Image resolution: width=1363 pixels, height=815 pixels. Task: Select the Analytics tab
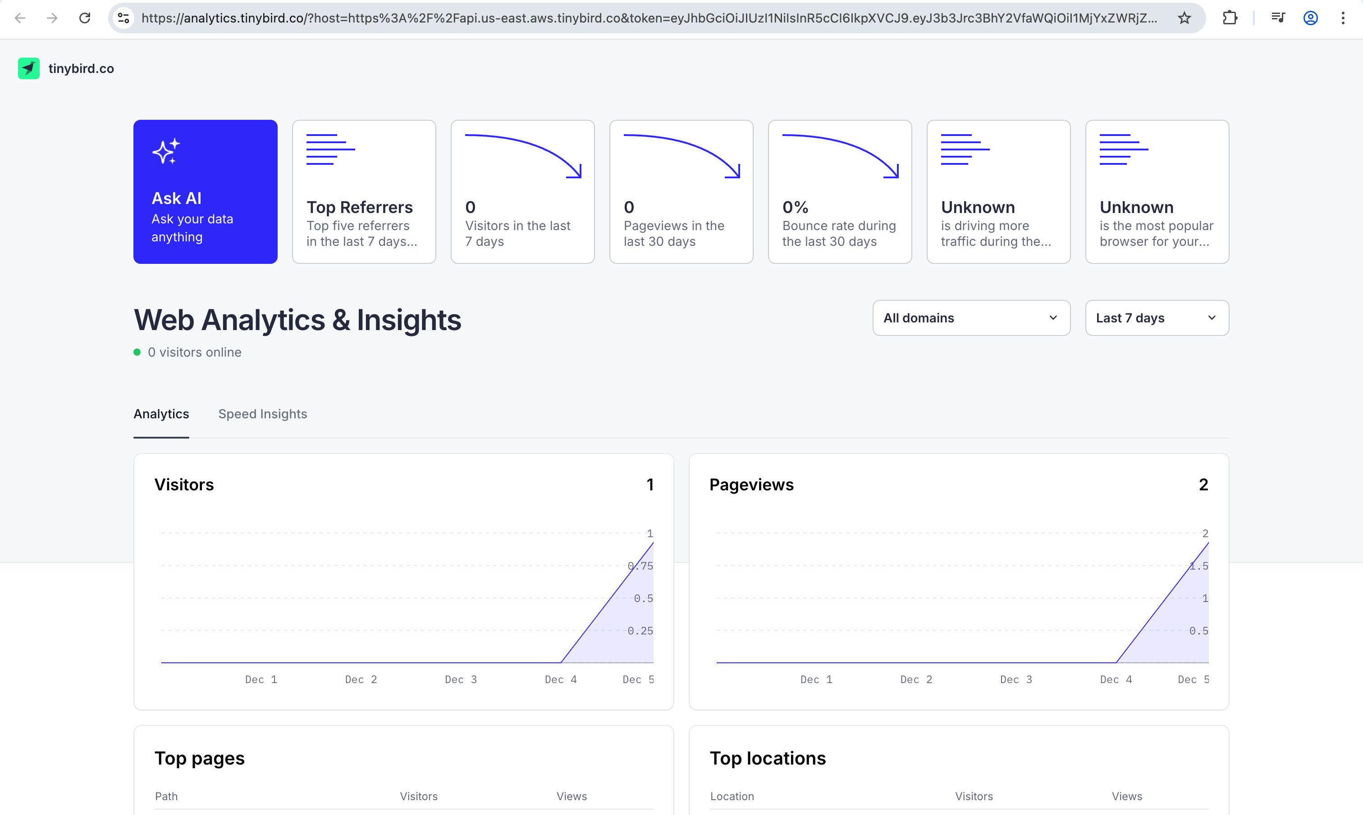[161, 414]
